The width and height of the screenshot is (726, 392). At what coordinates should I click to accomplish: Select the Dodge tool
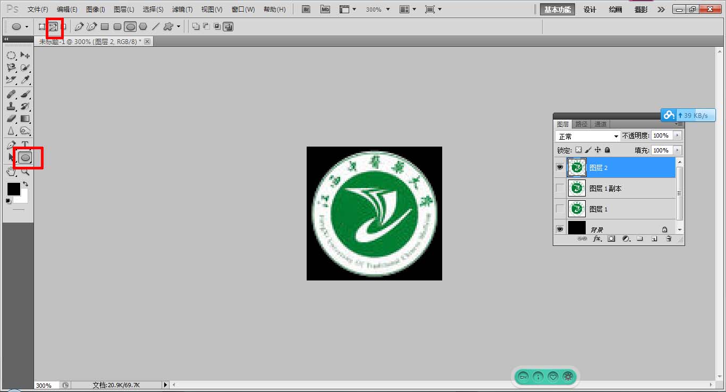(x=25, y=131)
